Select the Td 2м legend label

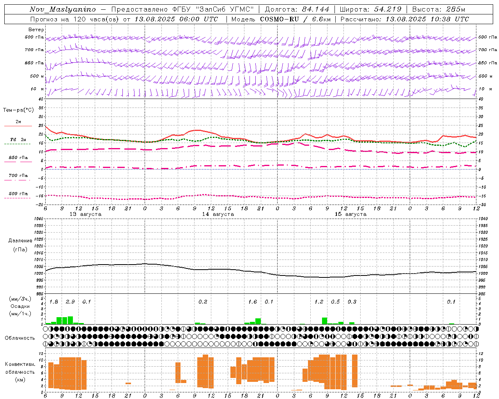point(18,139)
